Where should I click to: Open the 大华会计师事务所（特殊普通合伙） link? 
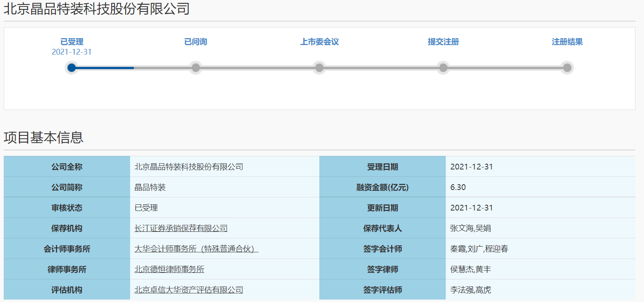pyautogui.click(x=196, y=249)
